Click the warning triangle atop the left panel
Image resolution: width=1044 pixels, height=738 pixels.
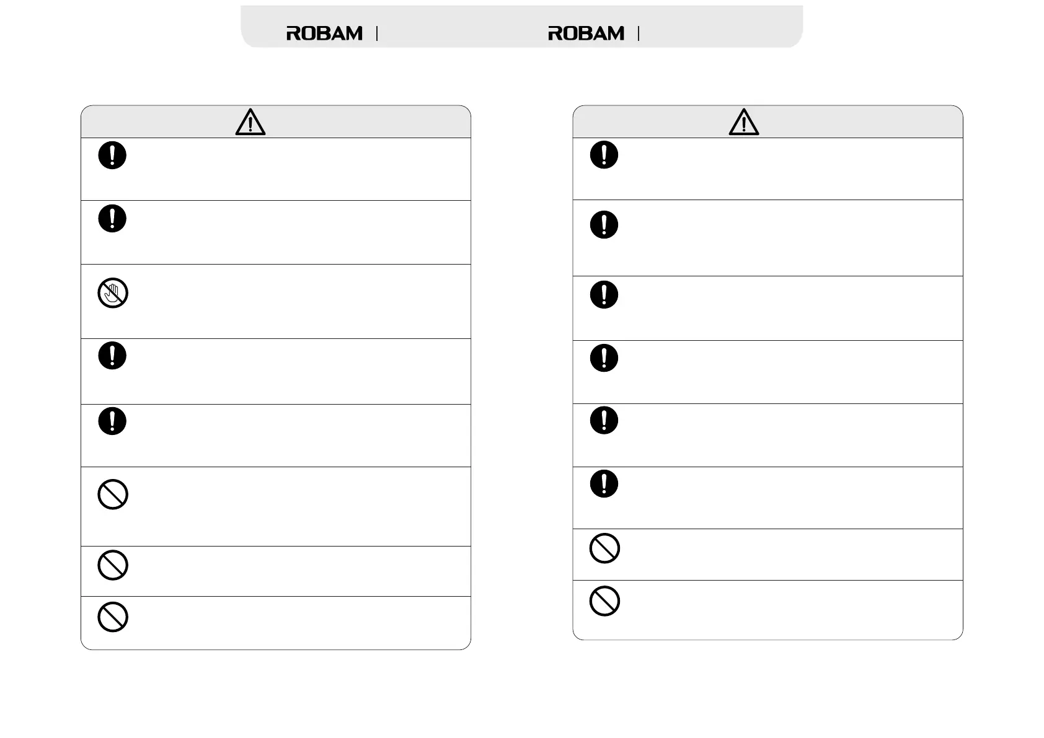click(x=250, y=122)
